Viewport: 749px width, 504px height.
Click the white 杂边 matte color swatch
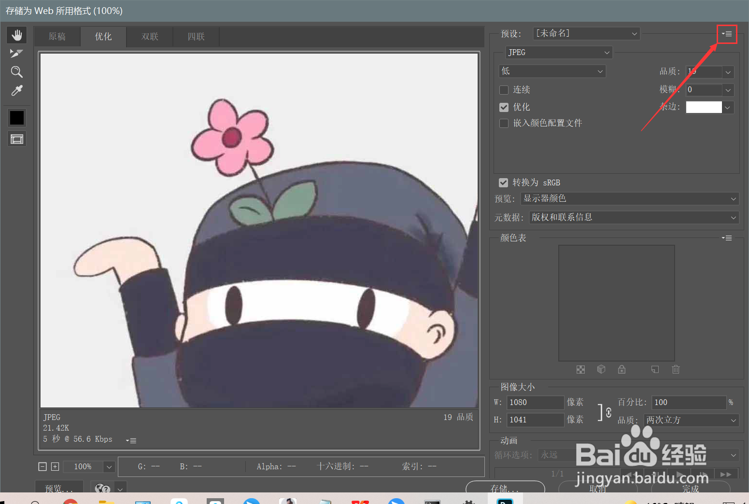click(704, 107)
